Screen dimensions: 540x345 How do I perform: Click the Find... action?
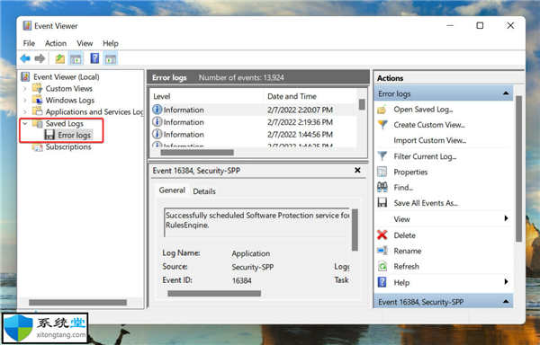coord(403,188)
